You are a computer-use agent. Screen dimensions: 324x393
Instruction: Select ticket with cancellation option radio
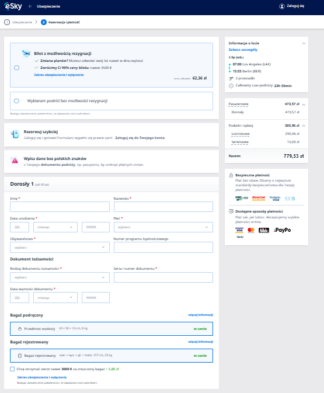[x=16, y=68]
